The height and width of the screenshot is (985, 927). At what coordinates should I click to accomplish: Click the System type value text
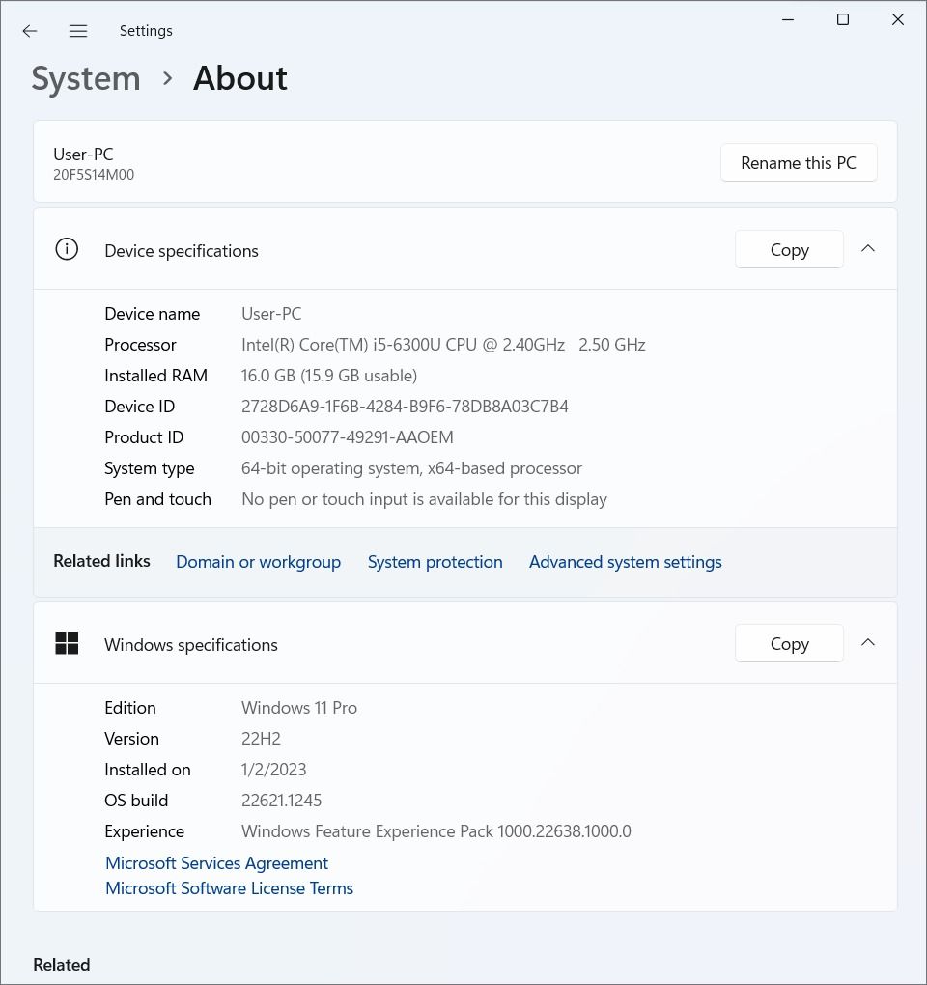coord(412,468)
